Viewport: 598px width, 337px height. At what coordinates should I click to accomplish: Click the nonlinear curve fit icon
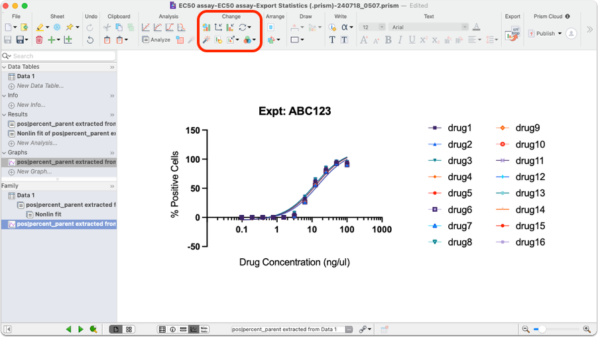[x=158, y=27]
